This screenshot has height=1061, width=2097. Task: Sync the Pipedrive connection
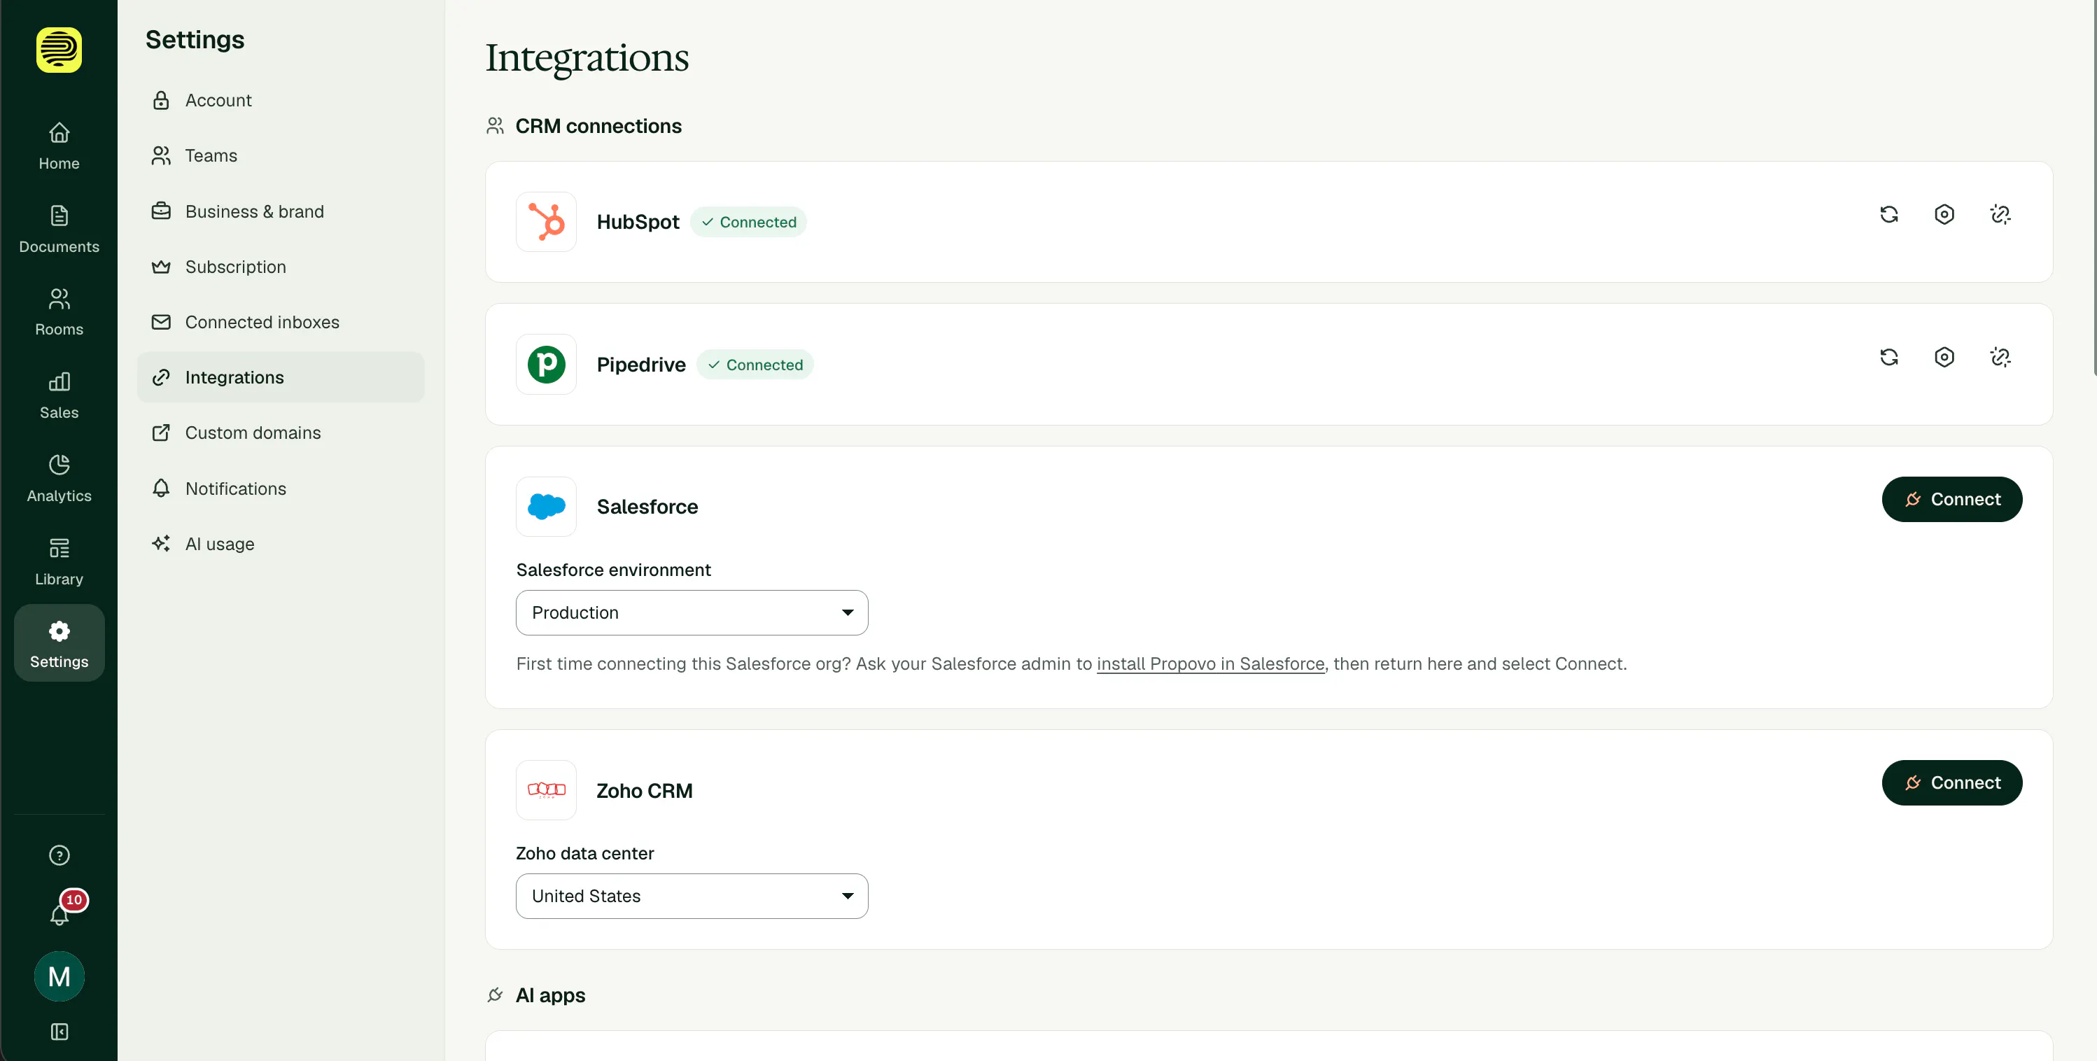tap(1888, 357)
